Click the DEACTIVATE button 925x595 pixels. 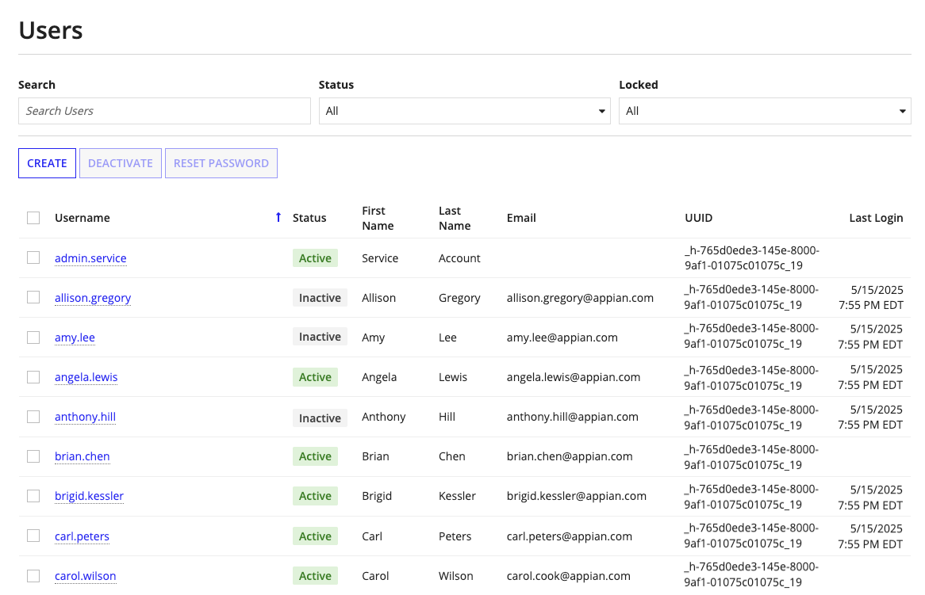[x=121, y=163]
